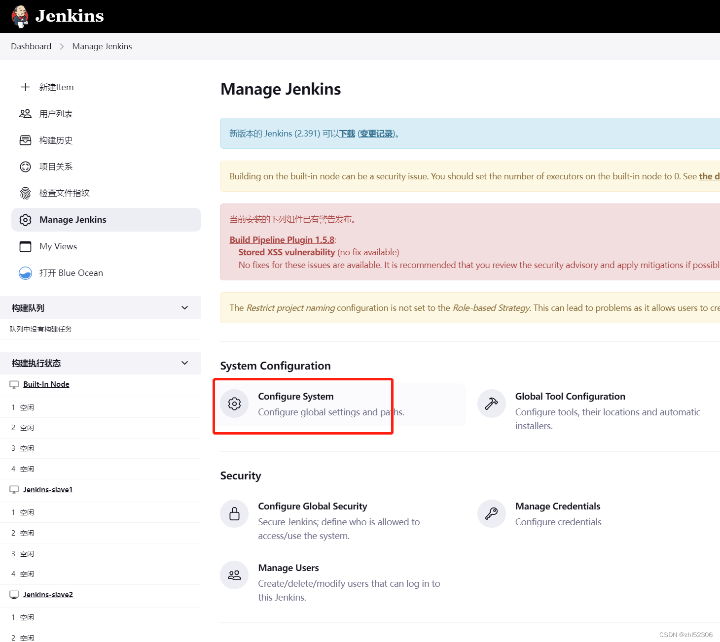Image resolution: width=720 pixels, height=642 pixels.
Task: Go to Dashboard breadcrumb
Action: pyautogui.click(x=31, y=46)
